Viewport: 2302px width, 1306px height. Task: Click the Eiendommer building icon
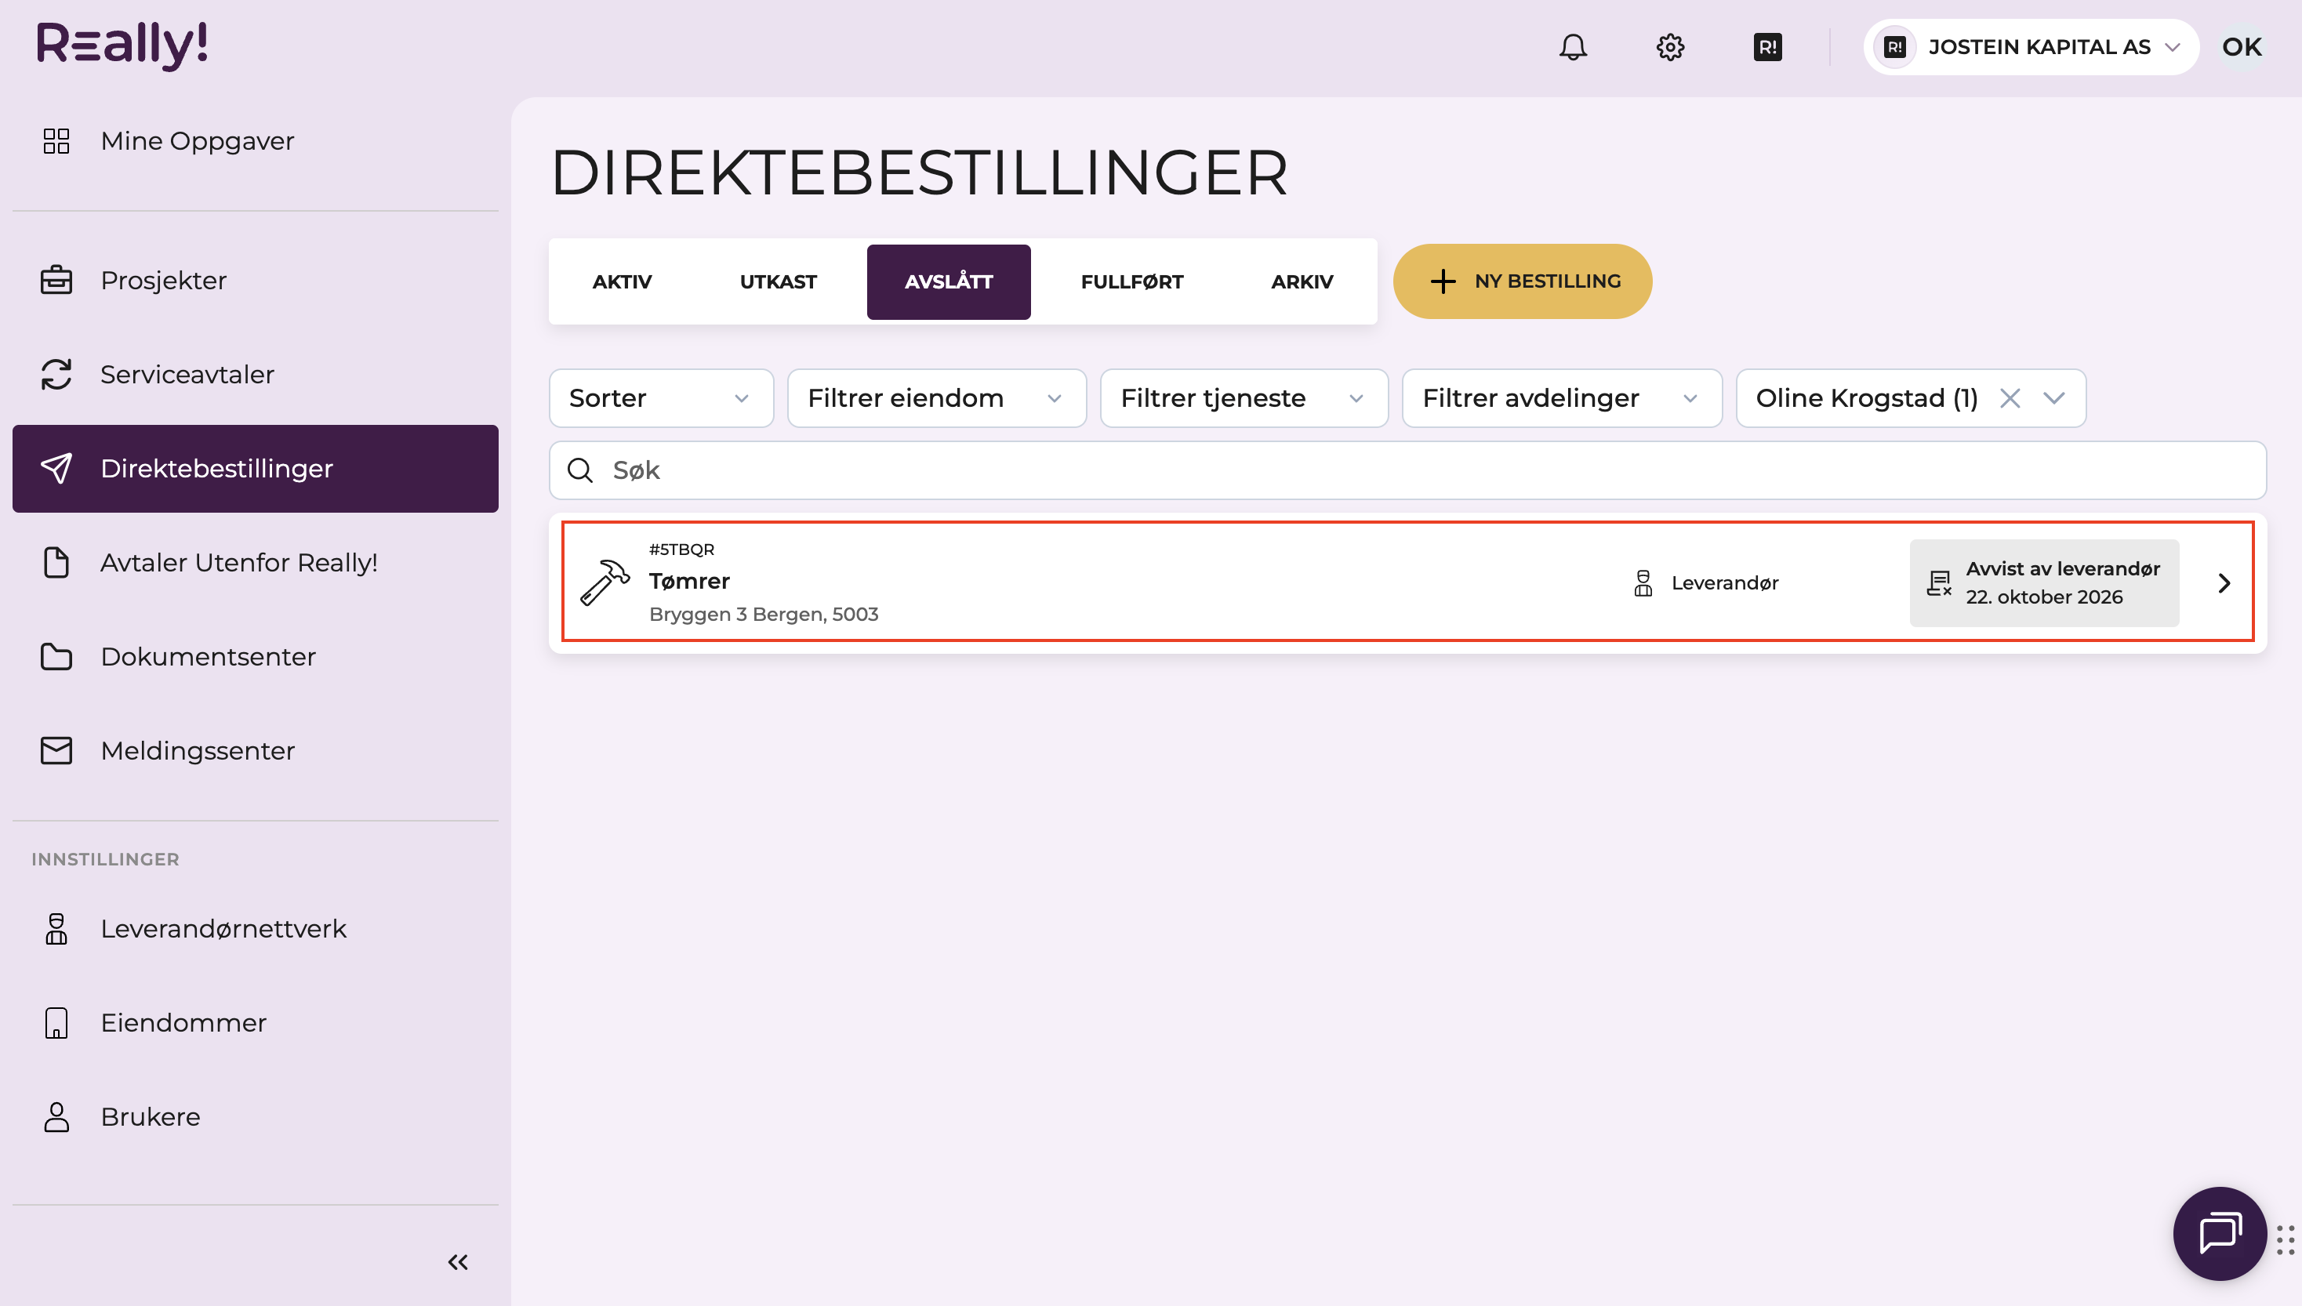56,1022
